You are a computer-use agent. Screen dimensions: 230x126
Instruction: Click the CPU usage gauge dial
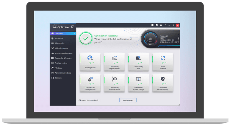pos(150,39)
